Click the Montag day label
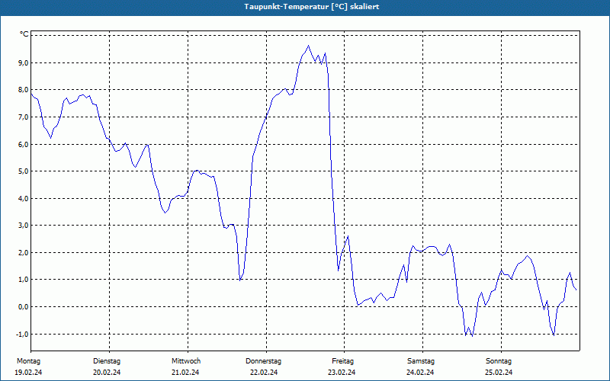The image size is (610, 381). (28, 361)
